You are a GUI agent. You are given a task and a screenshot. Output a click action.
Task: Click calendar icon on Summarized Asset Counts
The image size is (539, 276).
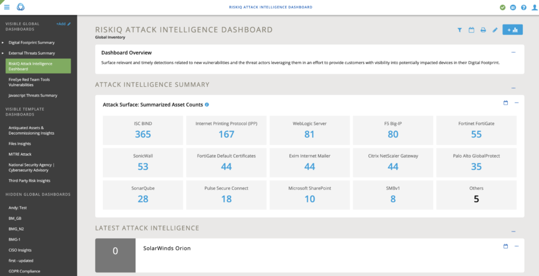pyautogui.click(x=505, y=103)
